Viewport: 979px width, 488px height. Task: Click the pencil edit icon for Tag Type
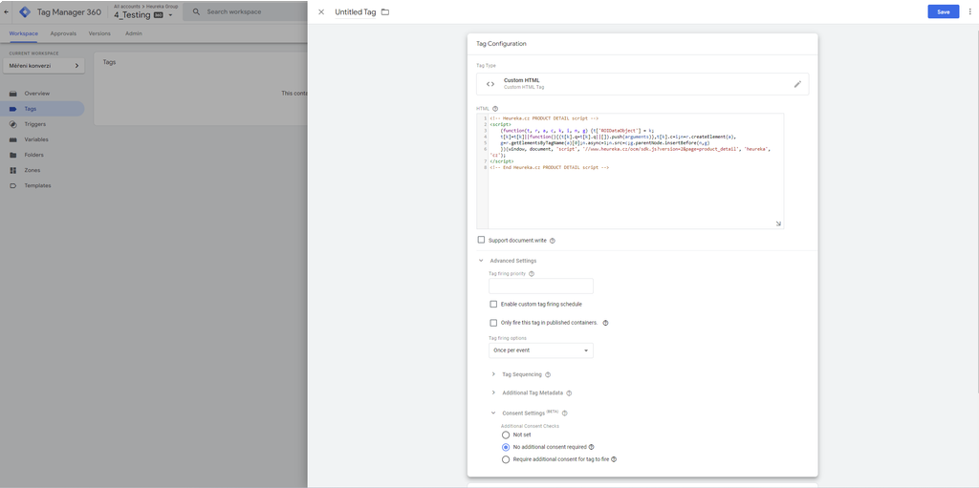tap(797, 84)
